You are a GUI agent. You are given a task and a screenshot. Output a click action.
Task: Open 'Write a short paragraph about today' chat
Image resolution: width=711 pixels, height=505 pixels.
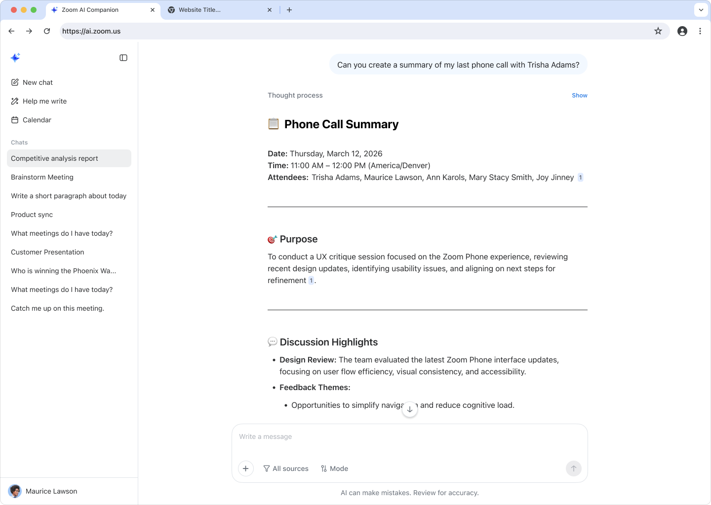tap(69, 196)
